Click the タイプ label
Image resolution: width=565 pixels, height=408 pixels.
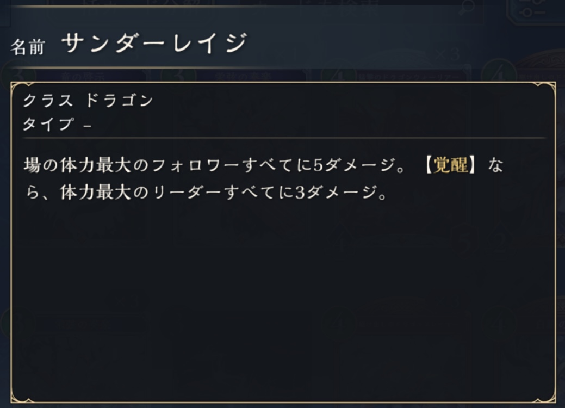coord(49,125)
